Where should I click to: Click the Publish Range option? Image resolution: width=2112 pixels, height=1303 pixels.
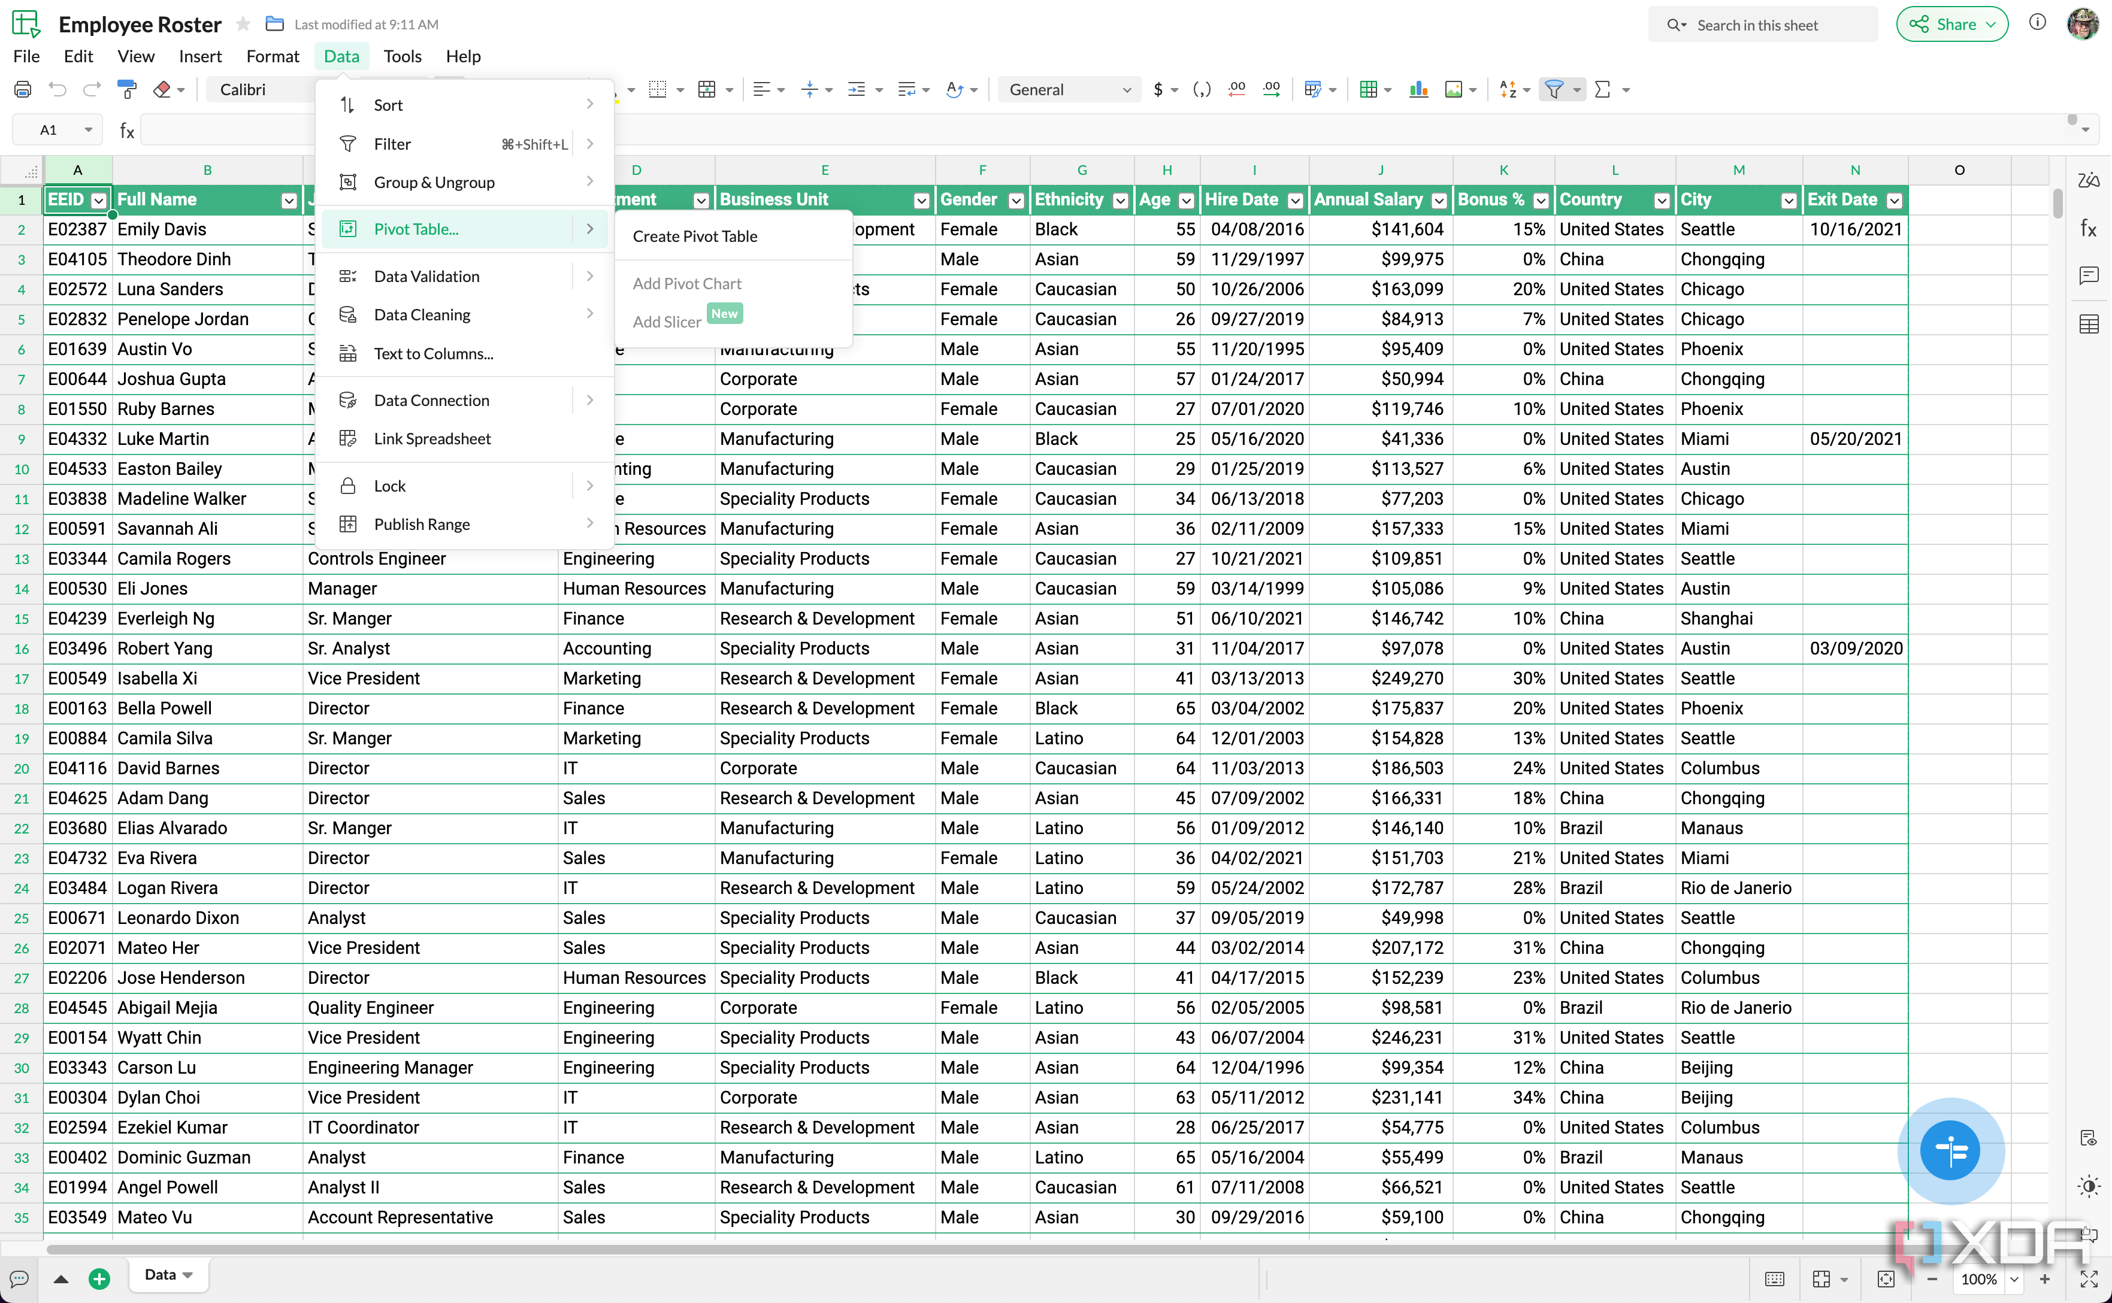click(465, 524)
